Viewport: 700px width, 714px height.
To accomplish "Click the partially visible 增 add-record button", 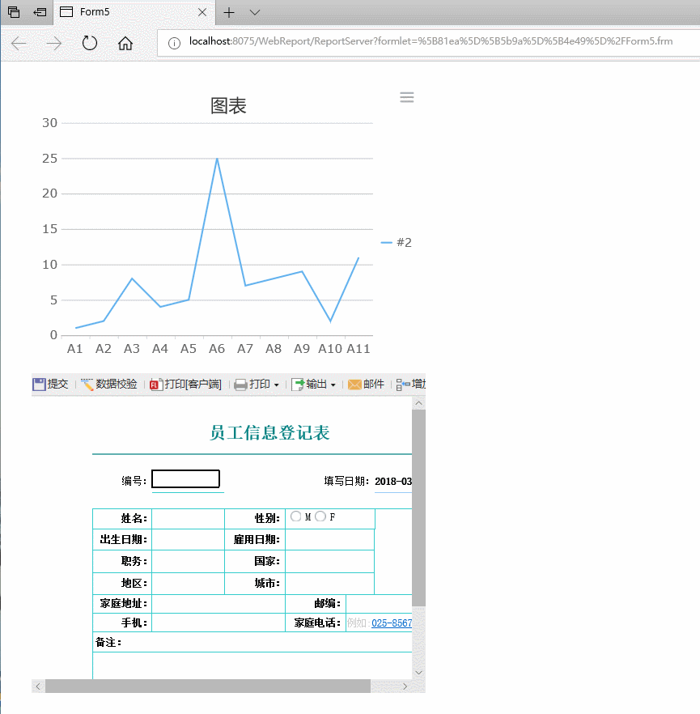I will 410,385.
